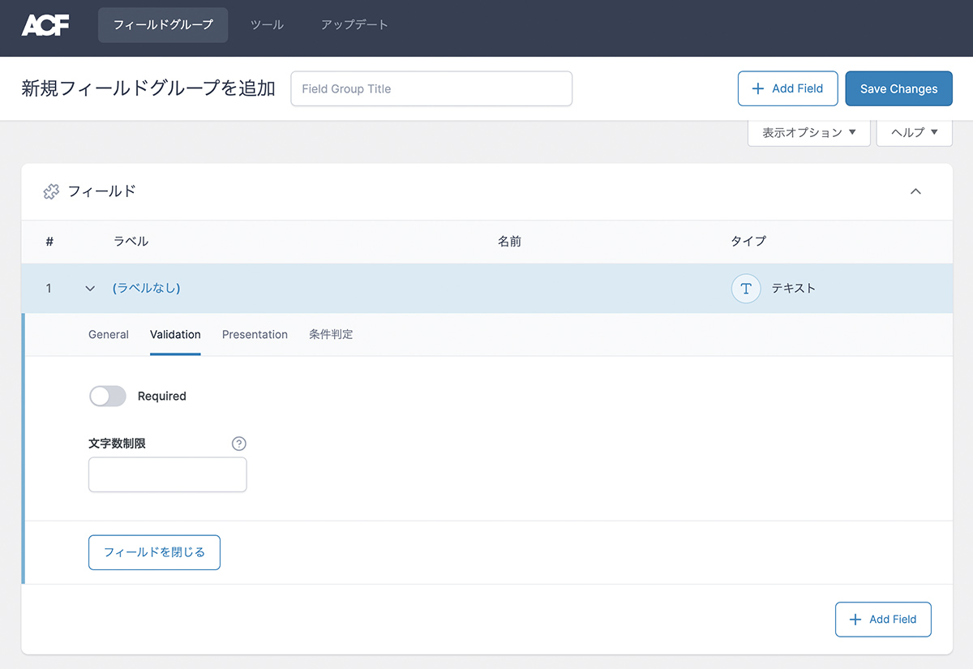Focus the Field Group Title input

pos(431,89)
